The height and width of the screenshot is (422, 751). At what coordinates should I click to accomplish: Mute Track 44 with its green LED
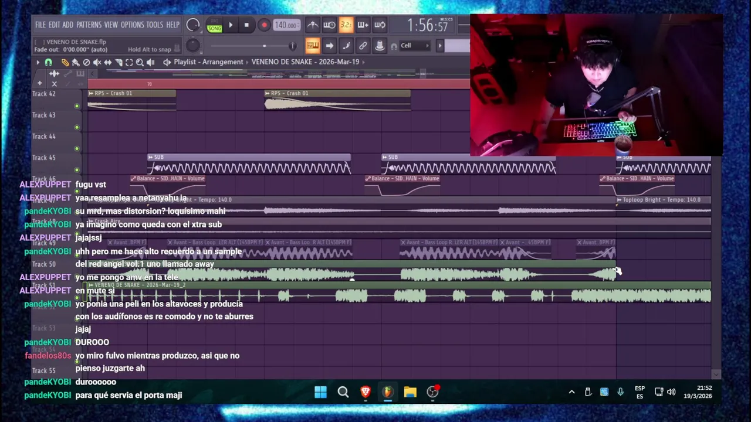(76, 148)
